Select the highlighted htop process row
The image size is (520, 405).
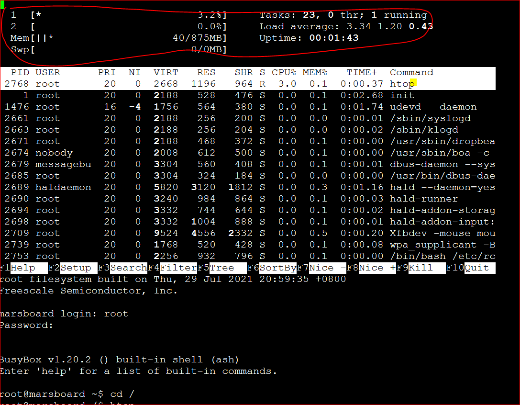coord(191,83)
